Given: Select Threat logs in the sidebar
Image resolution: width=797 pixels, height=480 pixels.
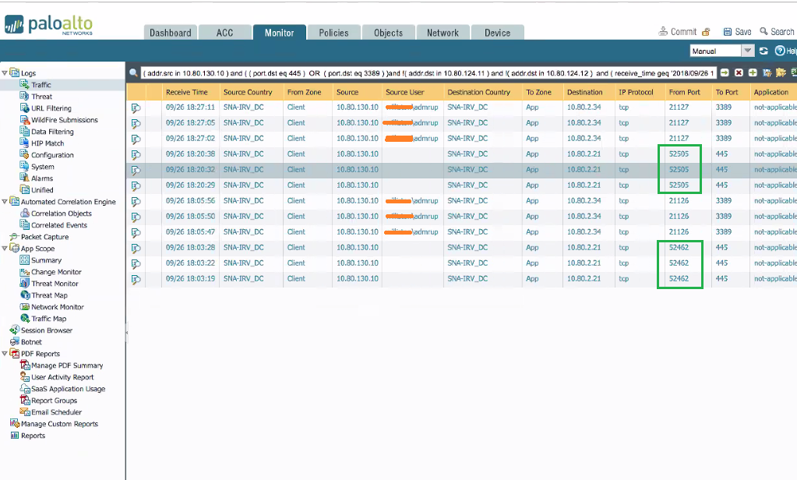Looking at the screenshot, I should pos(42,97).
